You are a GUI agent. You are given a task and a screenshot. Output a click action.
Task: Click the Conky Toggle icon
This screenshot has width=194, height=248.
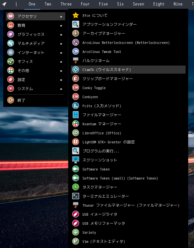(76, 88)
